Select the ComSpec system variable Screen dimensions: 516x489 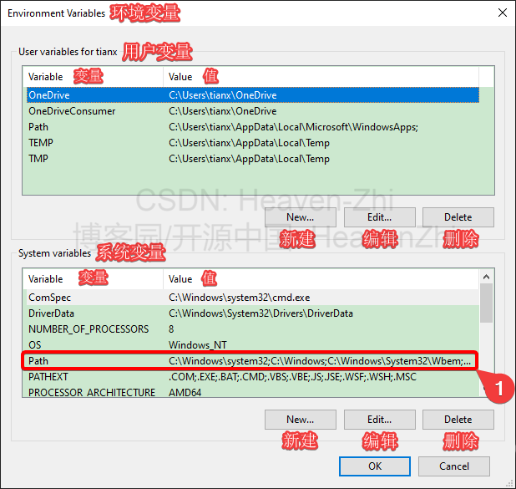coord(253,298)
